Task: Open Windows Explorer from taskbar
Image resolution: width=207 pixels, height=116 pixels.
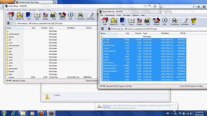Action: click(23, 113)
